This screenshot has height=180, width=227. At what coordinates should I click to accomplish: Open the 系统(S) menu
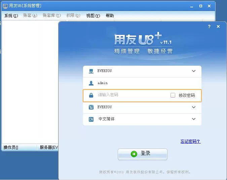point(11,16)
